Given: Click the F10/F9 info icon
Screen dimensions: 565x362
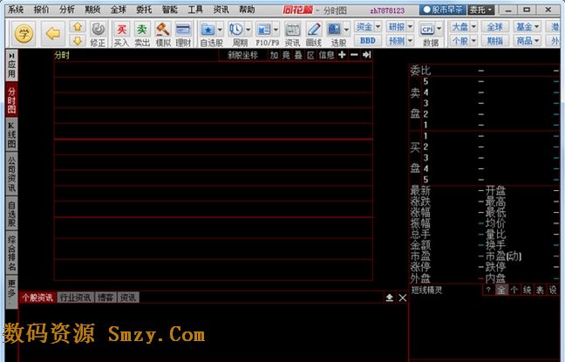Looking at the screenshot, I should click(264, 29).
